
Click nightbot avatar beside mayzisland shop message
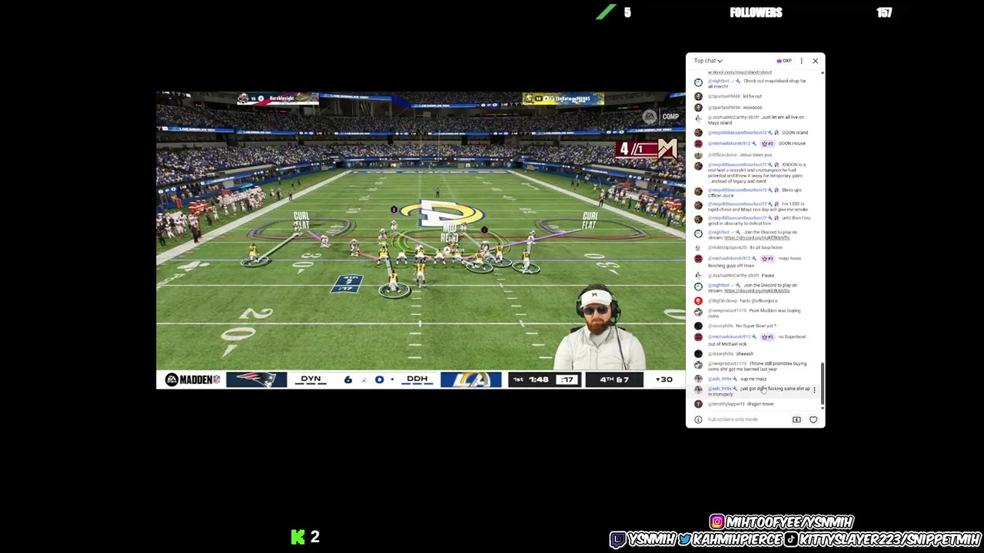tap(698, 82)
